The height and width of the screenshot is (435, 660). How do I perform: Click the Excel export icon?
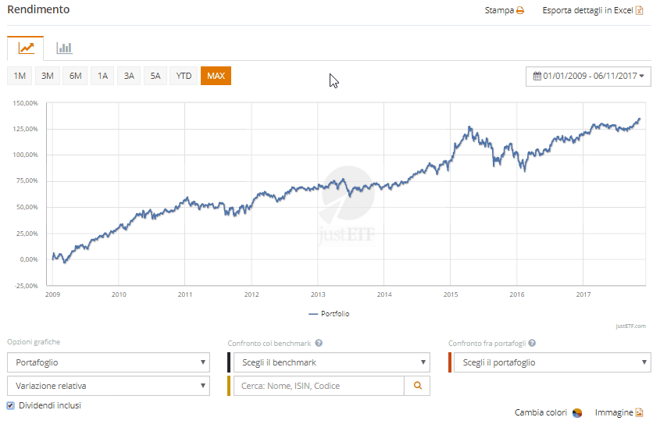pyautogui.click(x=639, y=11)
